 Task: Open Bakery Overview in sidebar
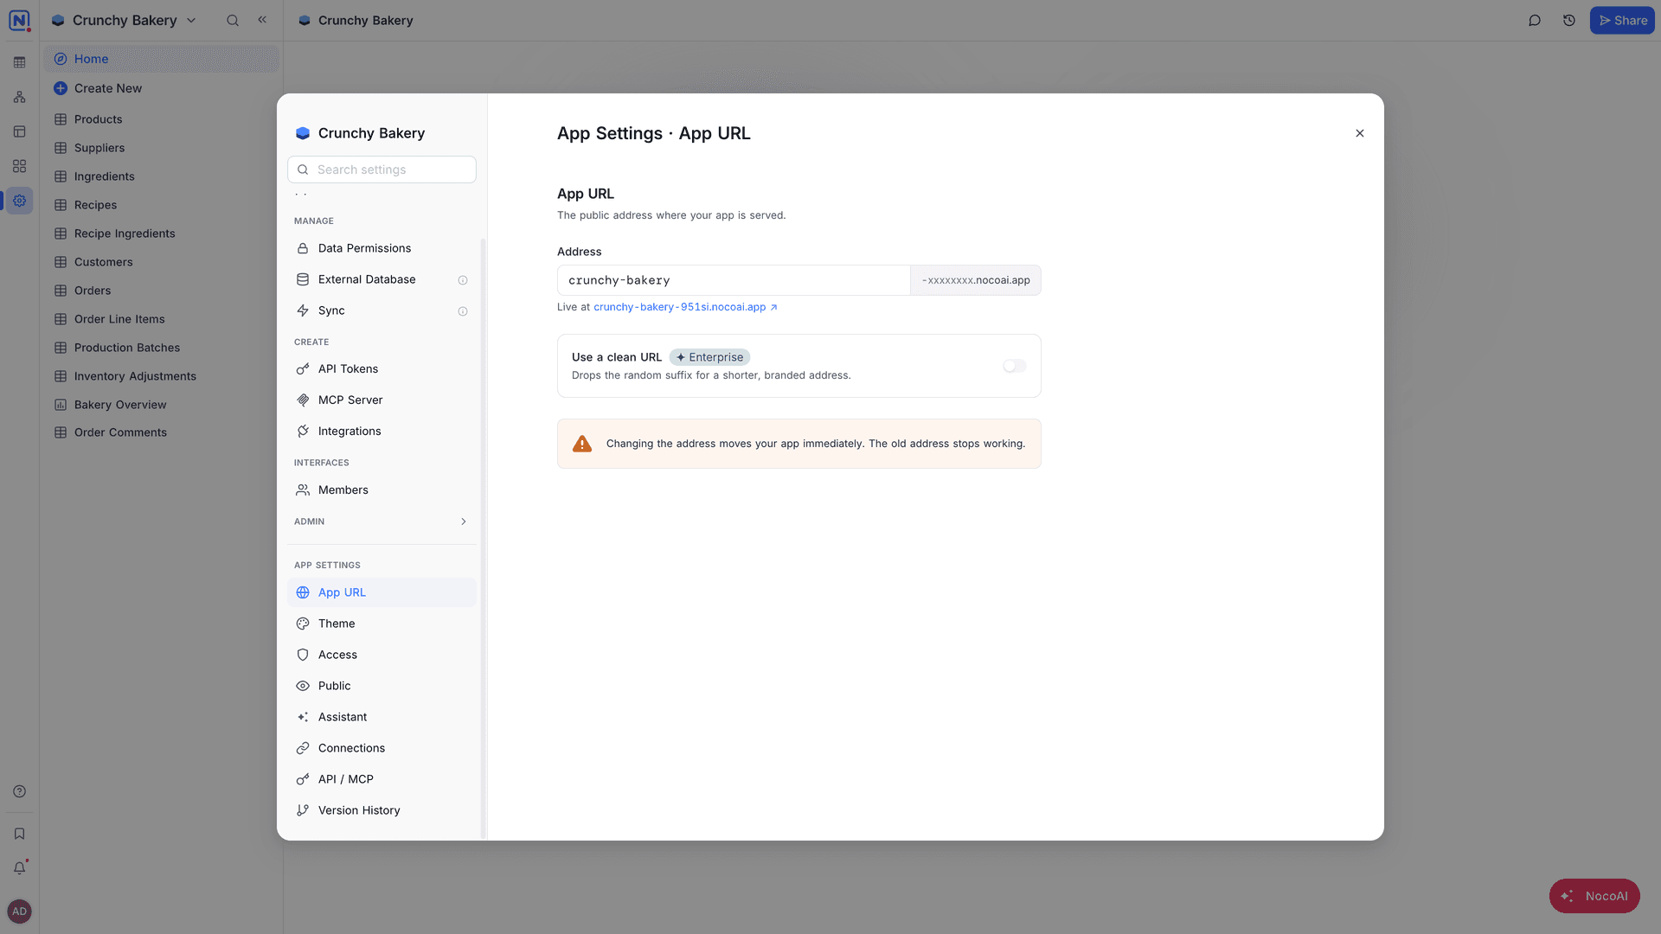pos(161,405)
